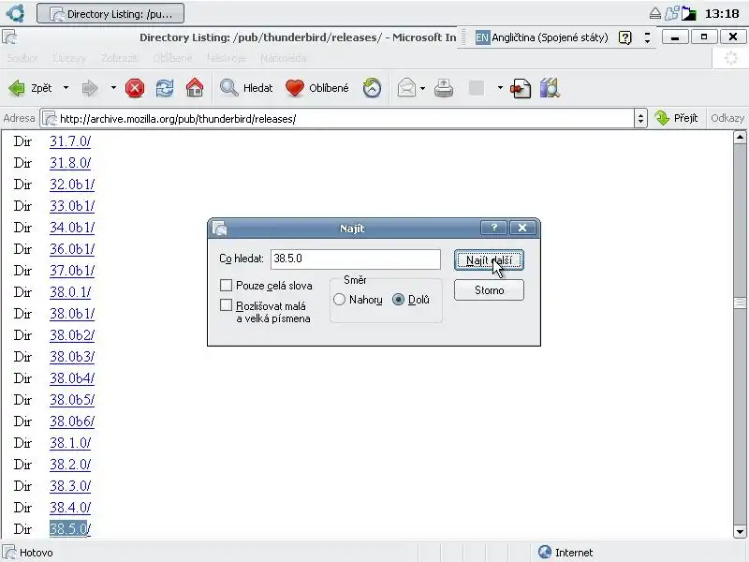Viewport: 749px width, 562px height.
Task: Click the Najít dialog help button
Action: tap(494, 228)
